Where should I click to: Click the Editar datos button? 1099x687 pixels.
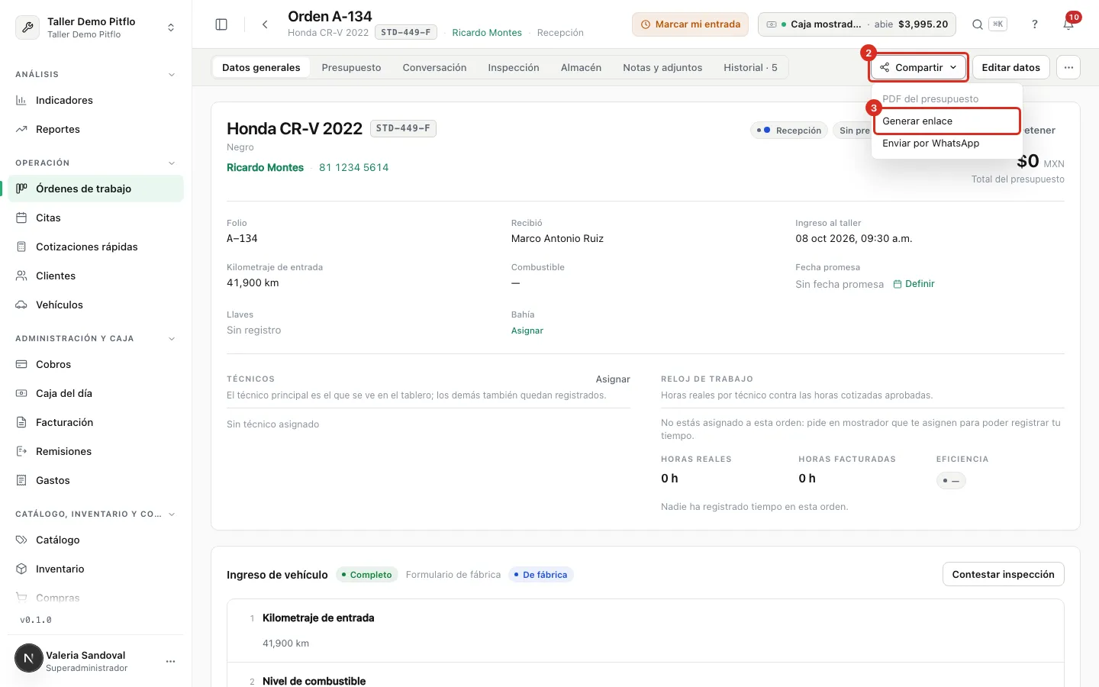click(x=1010, y=67)
